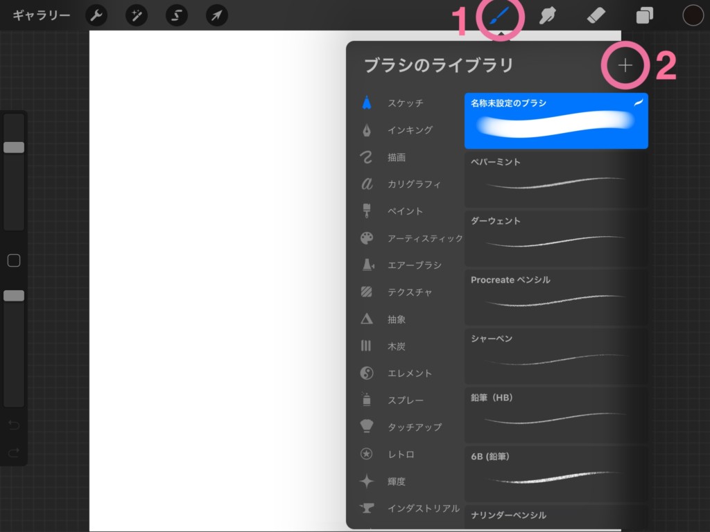Select the Smudge finger tool
Viewport: 710px width, 532px height.
tap(548, 15)
